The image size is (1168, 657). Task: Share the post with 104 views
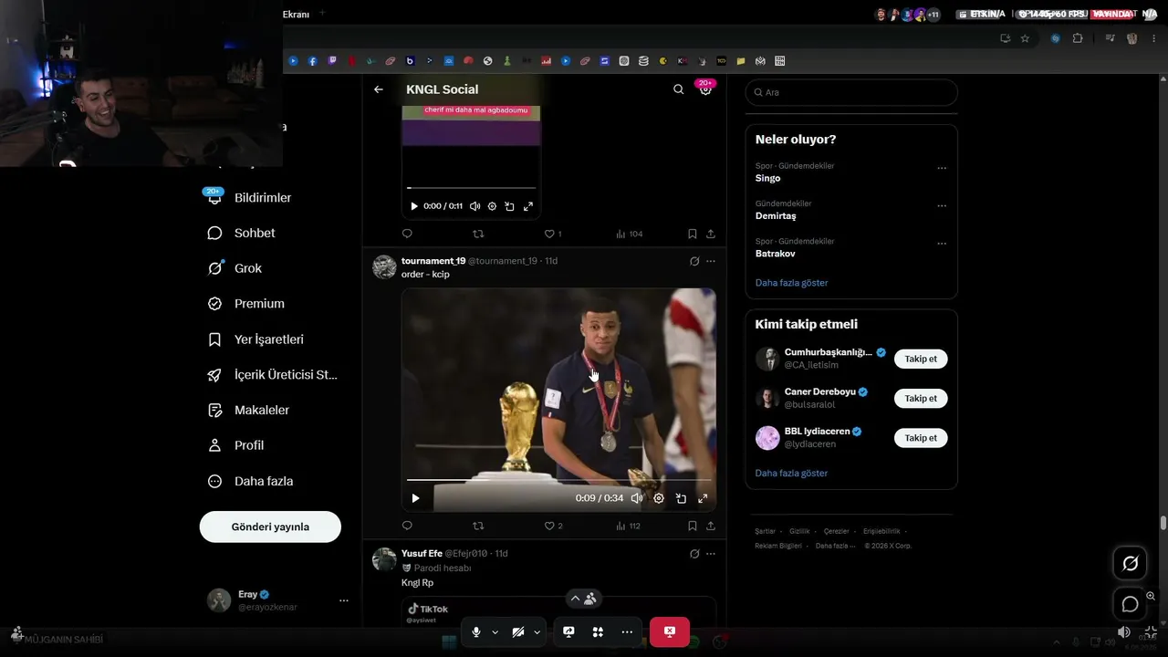point(711,234)
